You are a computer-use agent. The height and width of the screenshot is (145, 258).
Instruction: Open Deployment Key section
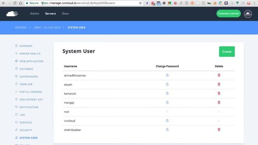[x=31, y=99]
